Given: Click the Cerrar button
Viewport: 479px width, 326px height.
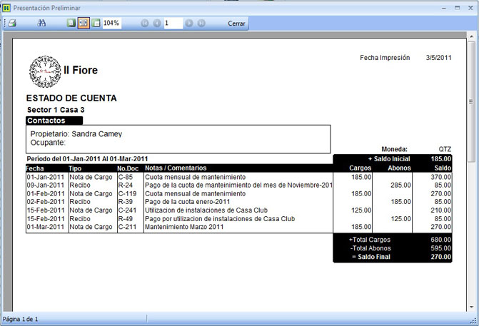Looking at the screenshot, I should (x=236, y=24).
